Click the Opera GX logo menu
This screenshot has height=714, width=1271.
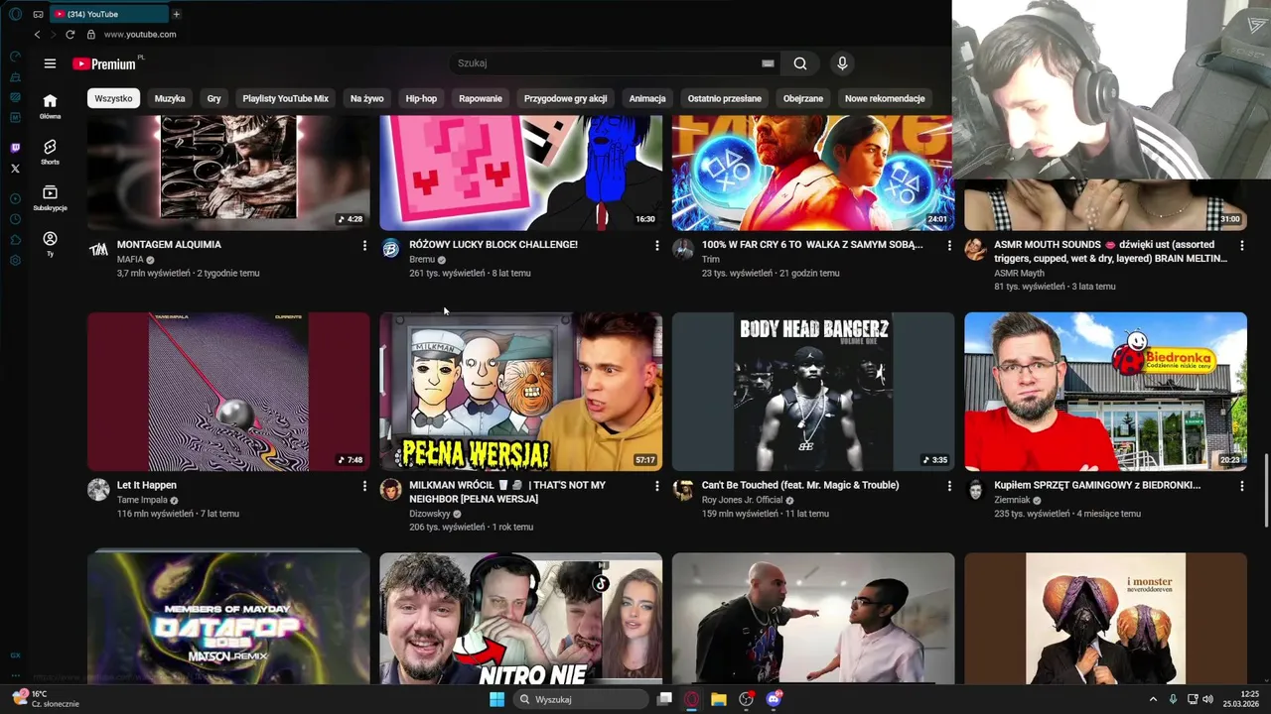tap(15, 14)
